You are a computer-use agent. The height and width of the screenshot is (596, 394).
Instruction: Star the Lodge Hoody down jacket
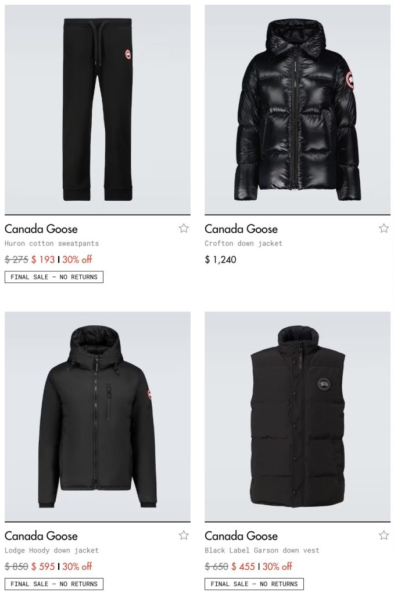pos(184,535)
